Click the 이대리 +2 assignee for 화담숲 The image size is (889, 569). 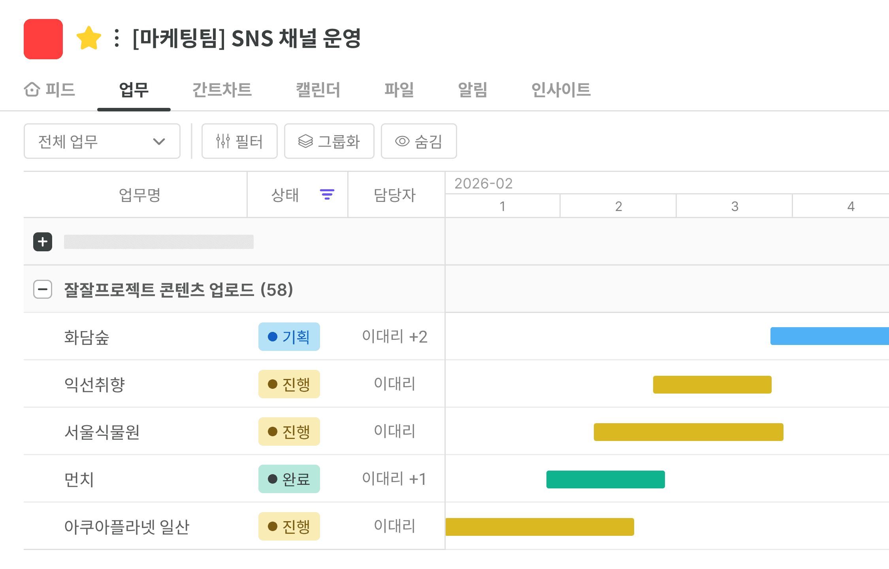pos(394,337)
